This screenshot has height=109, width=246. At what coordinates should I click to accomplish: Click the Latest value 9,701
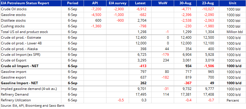tap(142, 89)
